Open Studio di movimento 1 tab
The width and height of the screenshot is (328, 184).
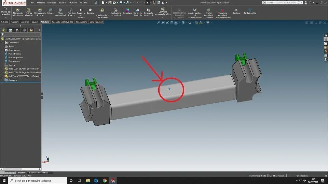tap(39, 172)
